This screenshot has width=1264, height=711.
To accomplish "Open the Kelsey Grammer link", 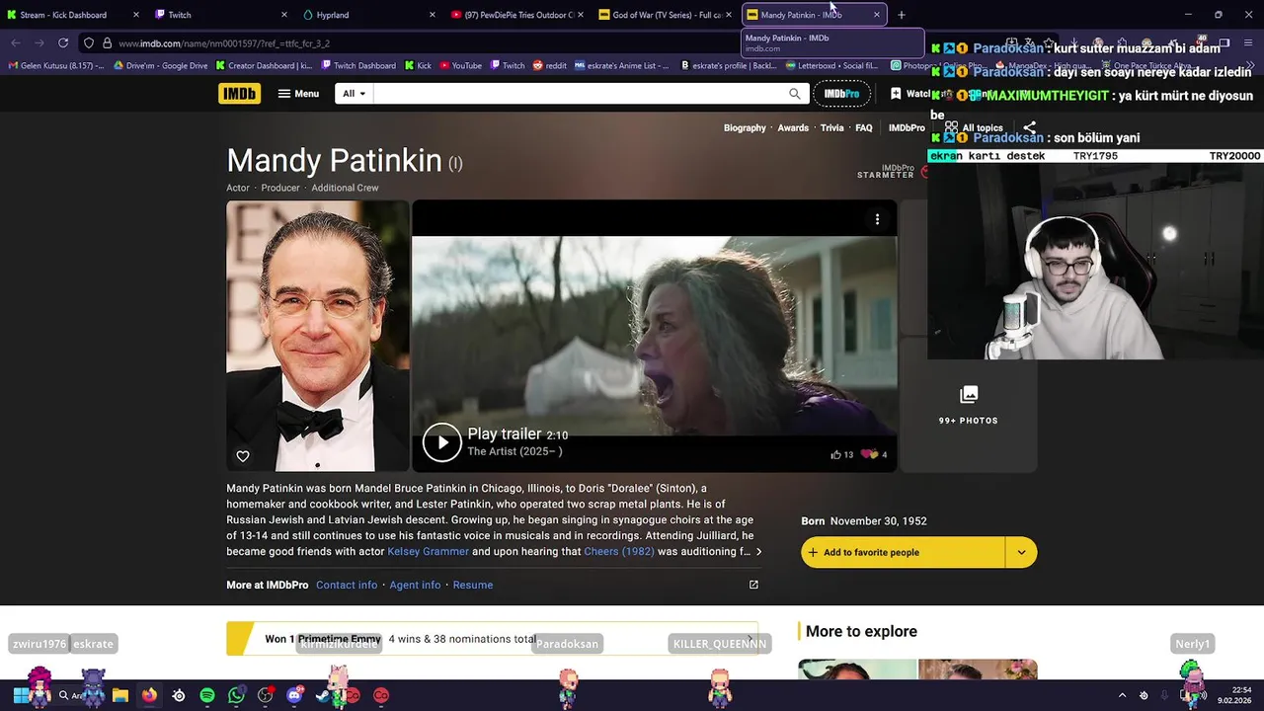I will 428,551.
